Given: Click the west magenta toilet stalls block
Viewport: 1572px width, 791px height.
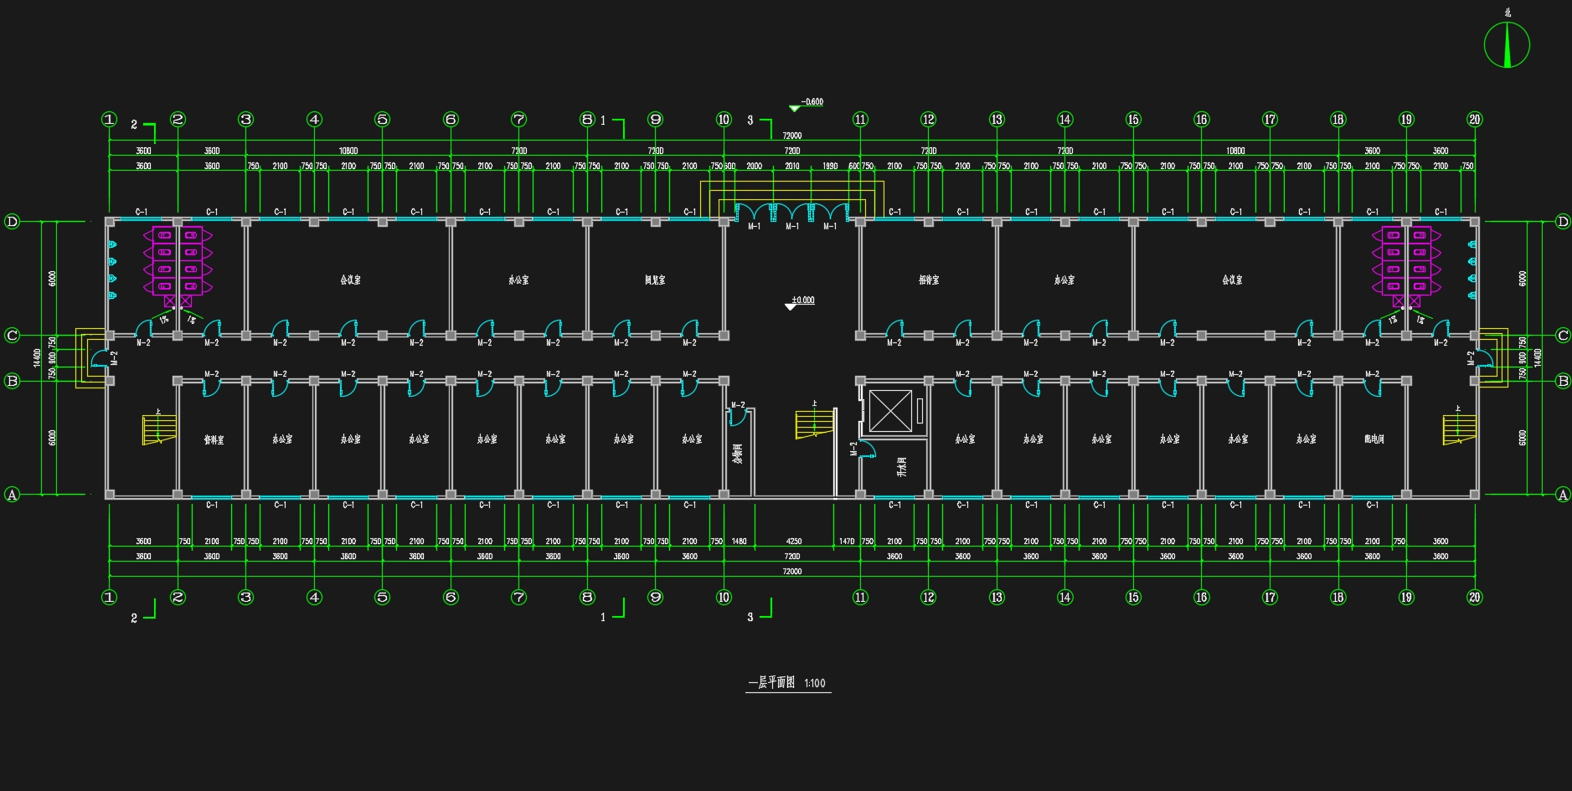Looking at the screenshot, I should [x=178, y=267].
